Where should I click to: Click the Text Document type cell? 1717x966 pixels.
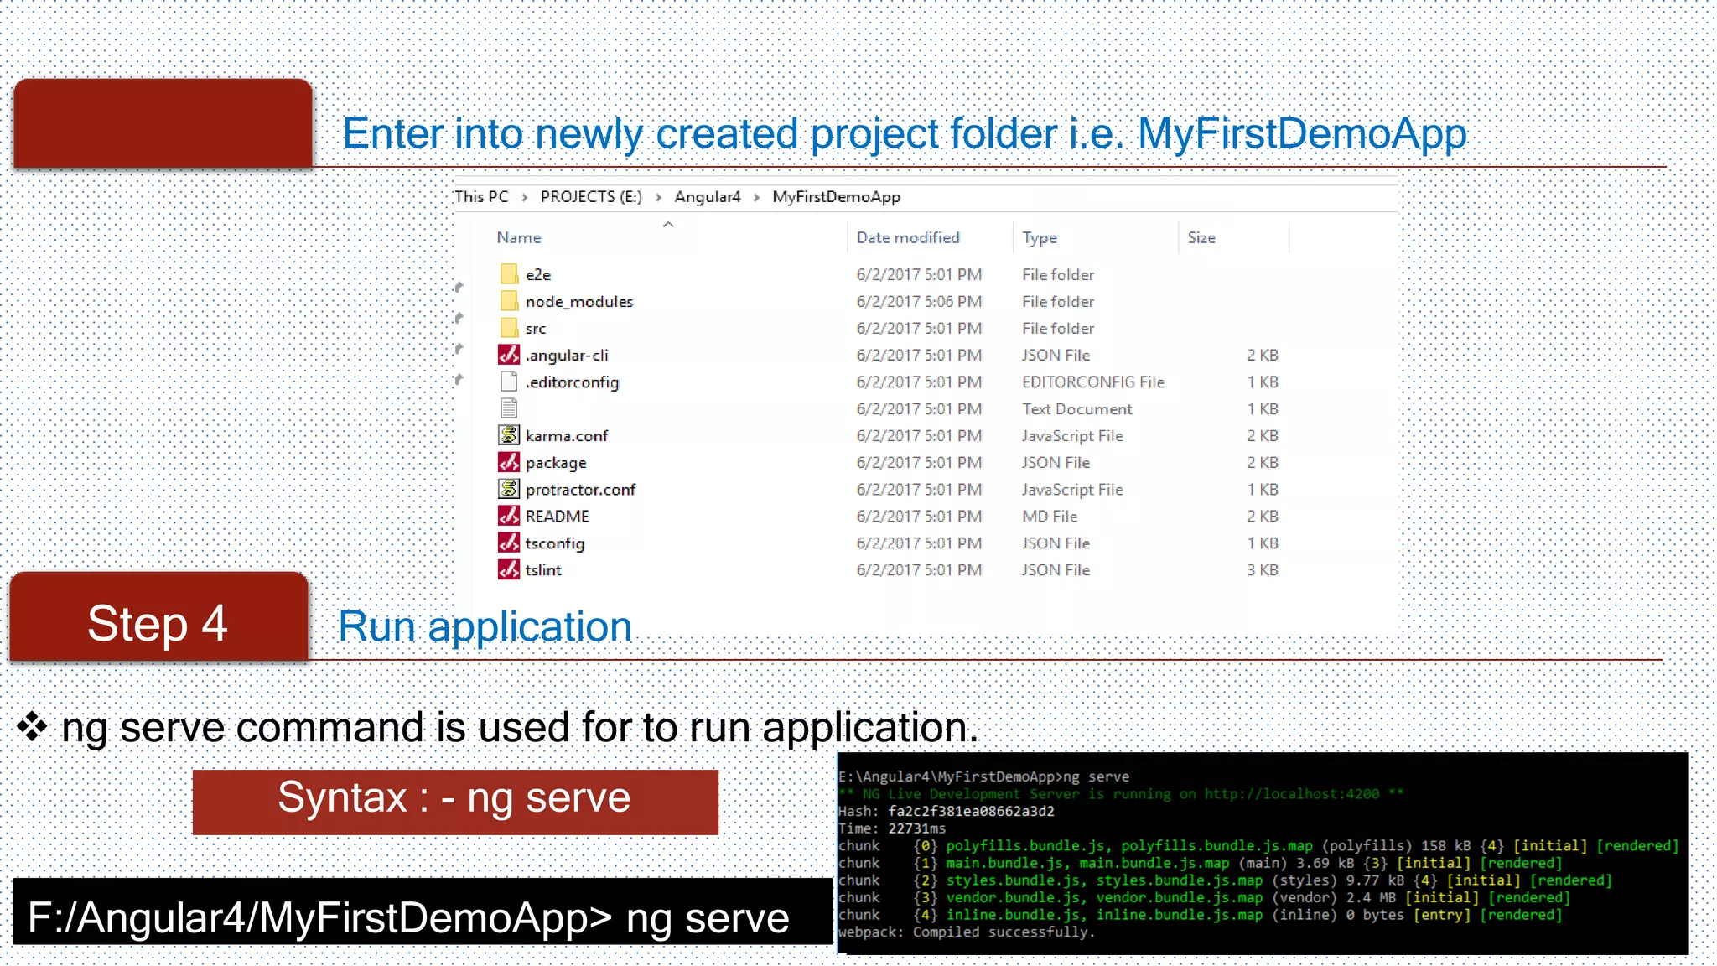coord(1076,408)
